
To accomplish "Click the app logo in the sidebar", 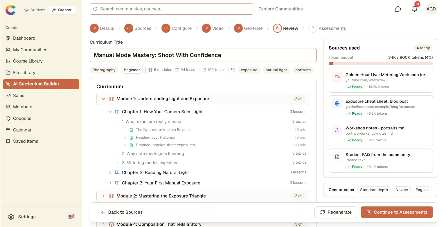I will point(10,10).
